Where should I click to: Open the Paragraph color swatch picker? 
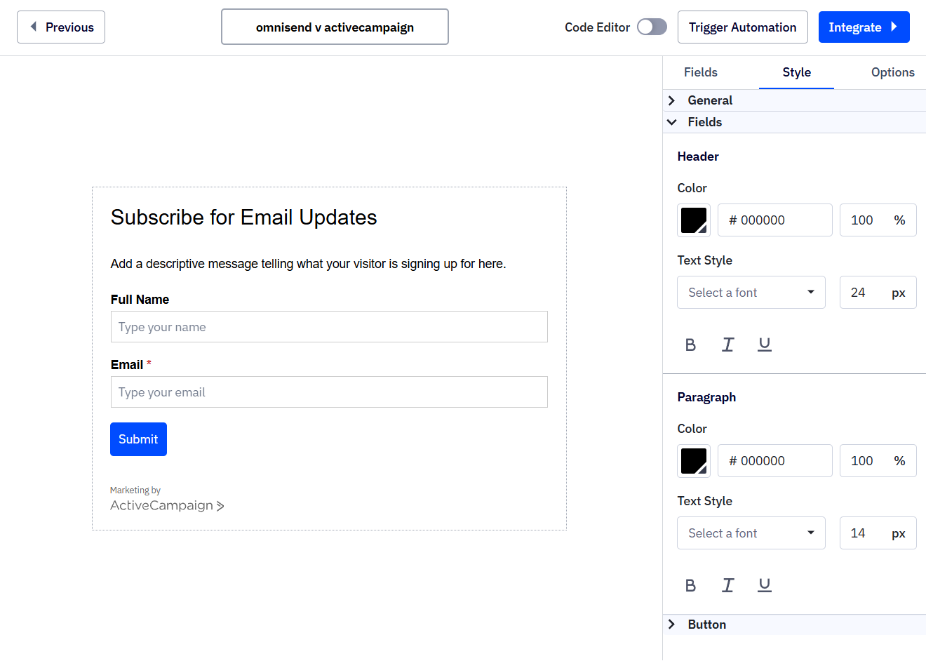[x=694, y=461]
